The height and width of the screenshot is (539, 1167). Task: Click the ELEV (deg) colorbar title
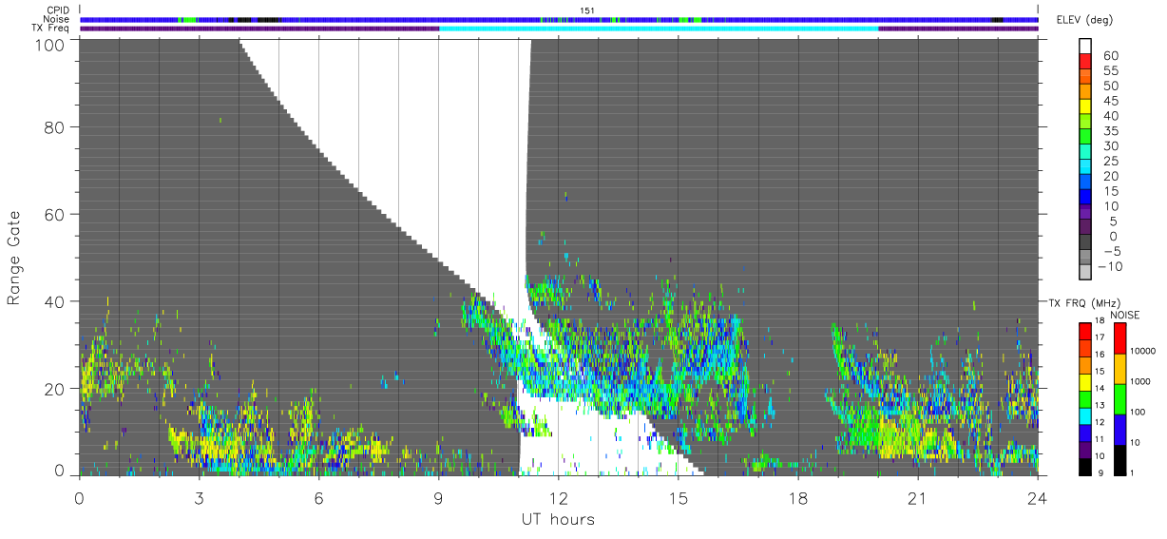pyautogui.click(x=1085, y=20)
